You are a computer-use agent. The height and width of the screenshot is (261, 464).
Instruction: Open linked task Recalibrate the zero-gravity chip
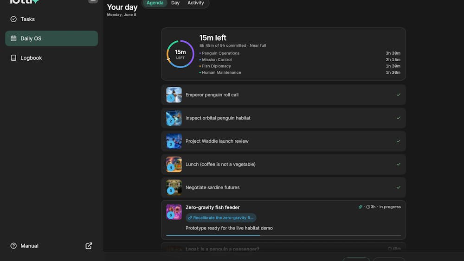coord(221,218)
